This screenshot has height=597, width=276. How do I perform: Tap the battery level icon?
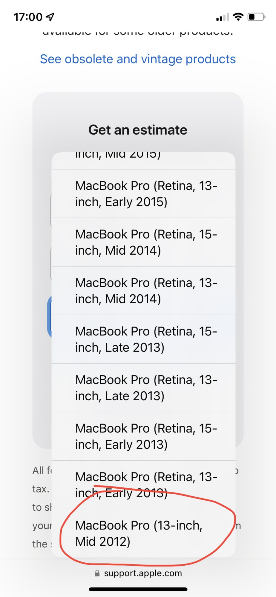[x=256, y=17]
